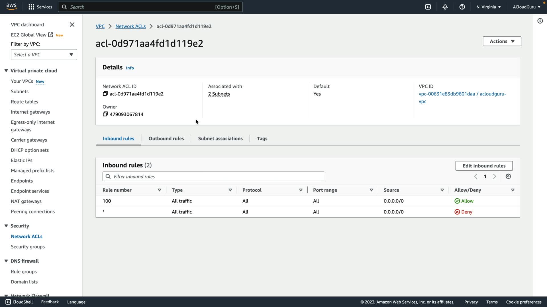The image size is (547, 307).
Task: Open inbound rules table settings gear
Action: tap(508, 177)
